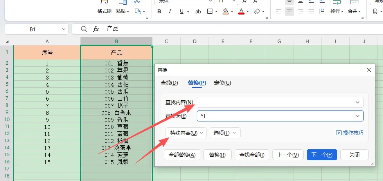Open the 选项(T) dropdown

coord(225,133)
